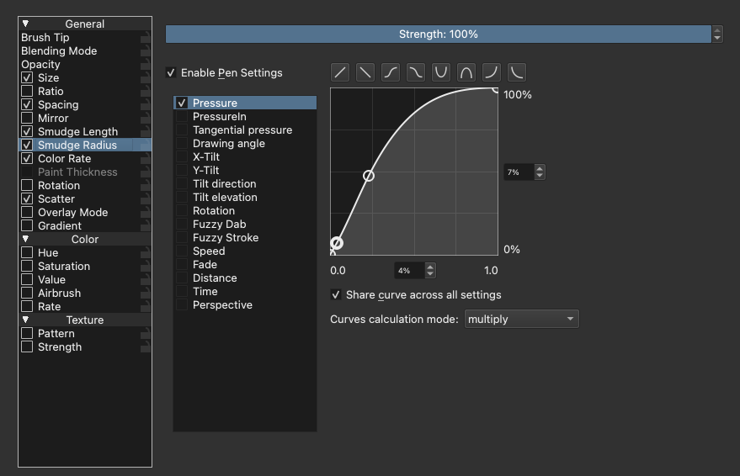Select the Tangential pressure sensor
Screen dimensions: 740x476
click(242, 130)
